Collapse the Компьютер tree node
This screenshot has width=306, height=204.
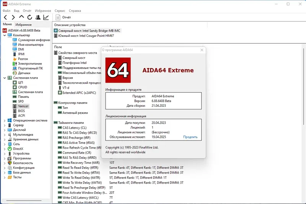point(5,35)
